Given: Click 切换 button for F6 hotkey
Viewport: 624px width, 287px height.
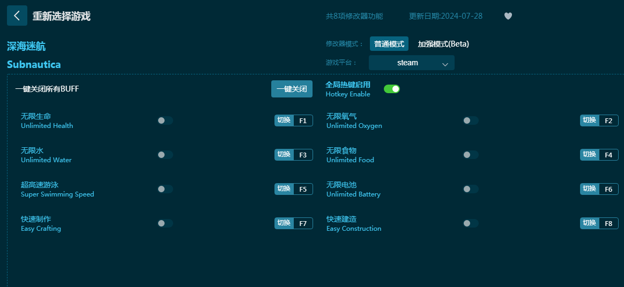Looking at the screenshot, I should [x=589, y=189].
